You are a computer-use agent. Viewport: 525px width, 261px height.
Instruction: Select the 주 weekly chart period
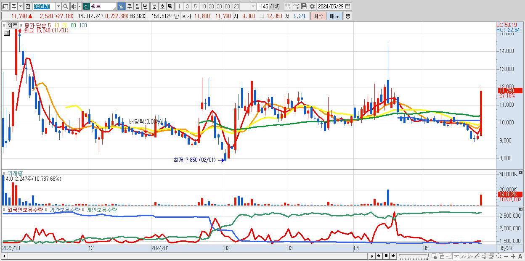pos(129,7)
